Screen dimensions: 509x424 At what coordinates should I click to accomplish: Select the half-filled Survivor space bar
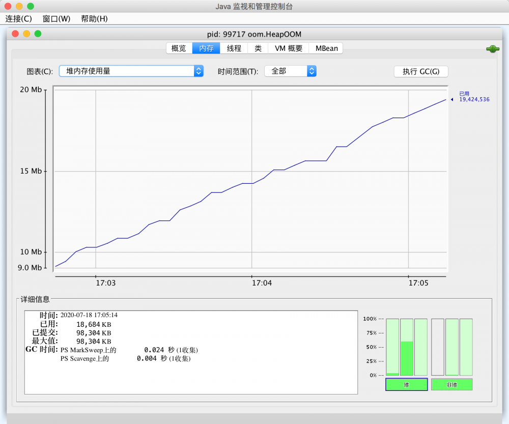pos(406,346)
